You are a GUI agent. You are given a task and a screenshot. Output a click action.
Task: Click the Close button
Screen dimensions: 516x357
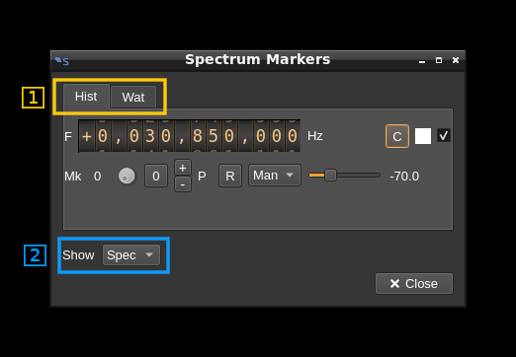click(414, 283)
